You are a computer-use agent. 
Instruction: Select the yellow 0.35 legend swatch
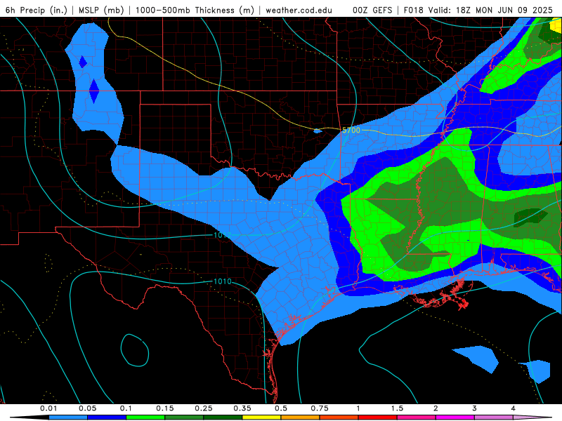pos(261,417)
